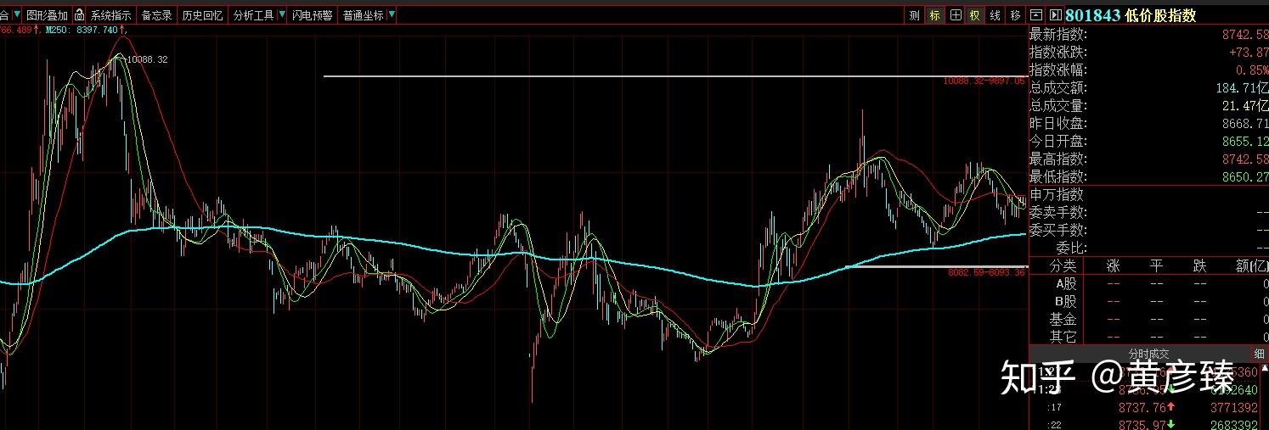
Task: Click the 细 detail button in 分时成交
Action: [x=1259, y=354]
